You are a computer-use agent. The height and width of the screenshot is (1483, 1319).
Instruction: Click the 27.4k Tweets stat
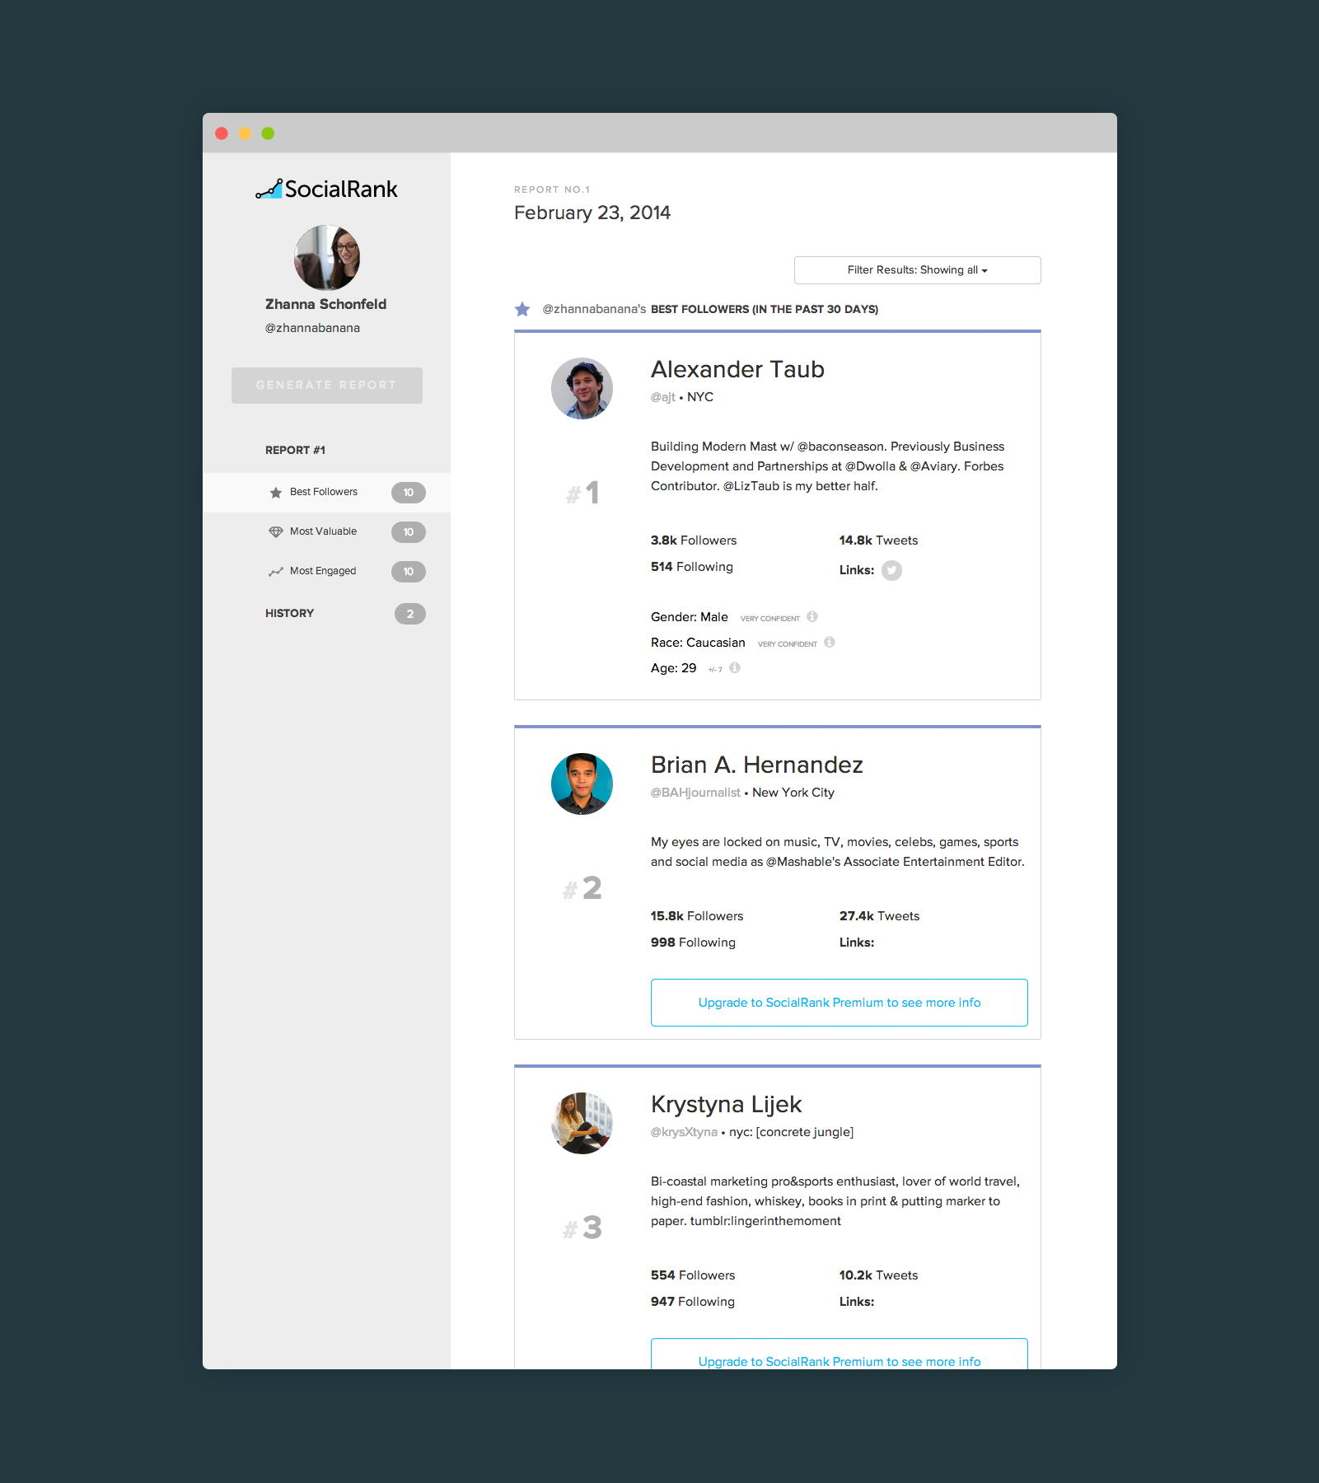(879, 916)
